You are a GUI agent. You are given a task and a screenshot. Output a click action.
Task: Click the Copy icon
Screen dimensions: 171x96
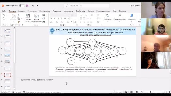19,18
